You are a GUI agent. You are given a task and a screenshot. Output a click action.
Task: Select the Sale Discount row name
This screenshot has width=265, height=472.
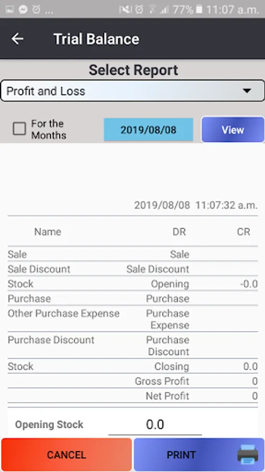[x=39, y=269]
